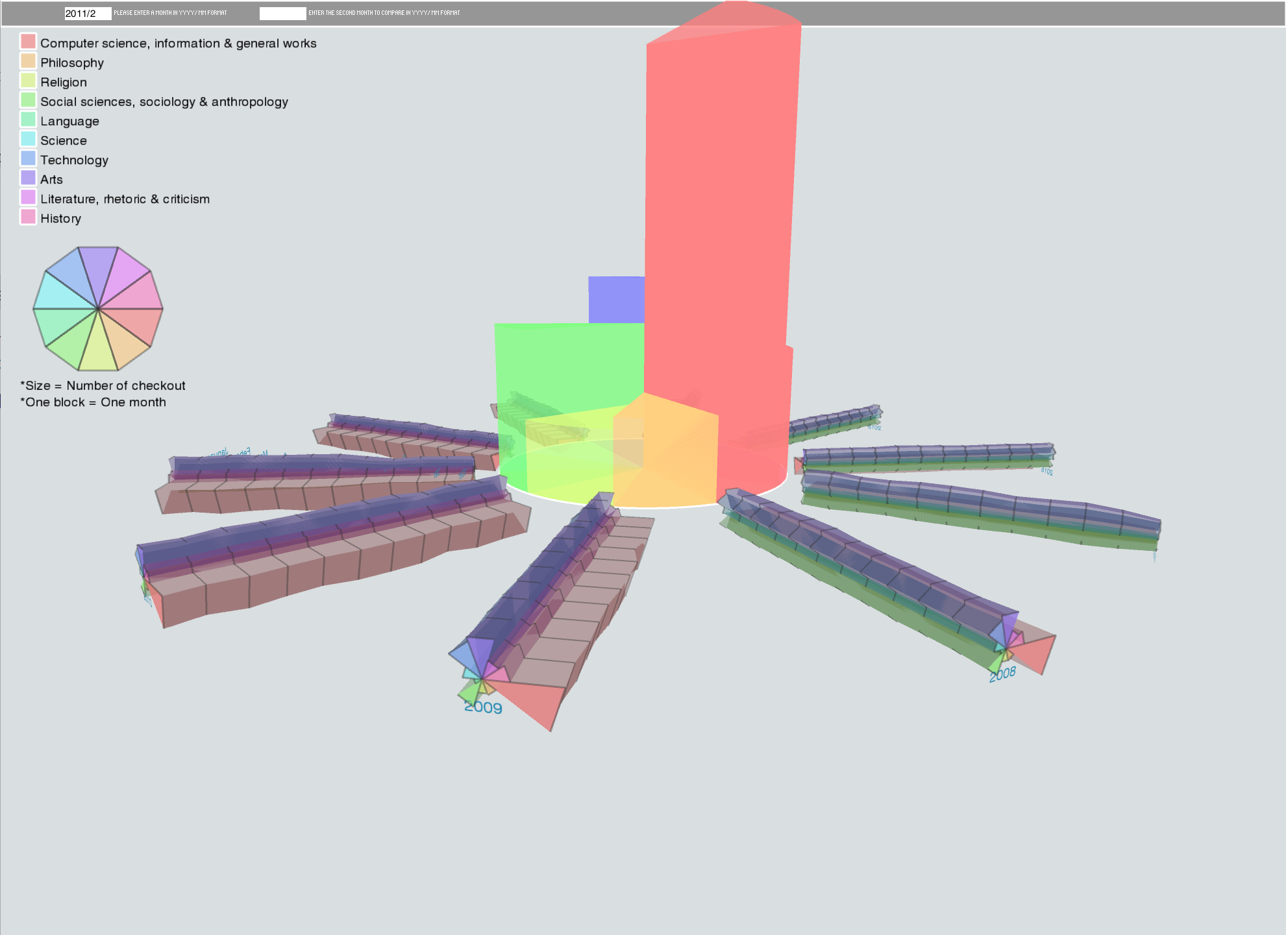Image resolution: width=1286 pixels, height=935 pixels.
Task: Click the Computer science legend color swatch
Action: [x=28, y=42]
